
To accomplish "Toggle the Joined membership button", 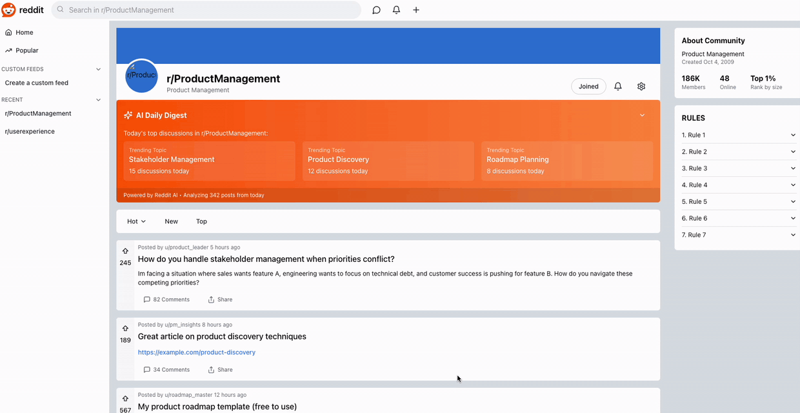I will 588,86.
